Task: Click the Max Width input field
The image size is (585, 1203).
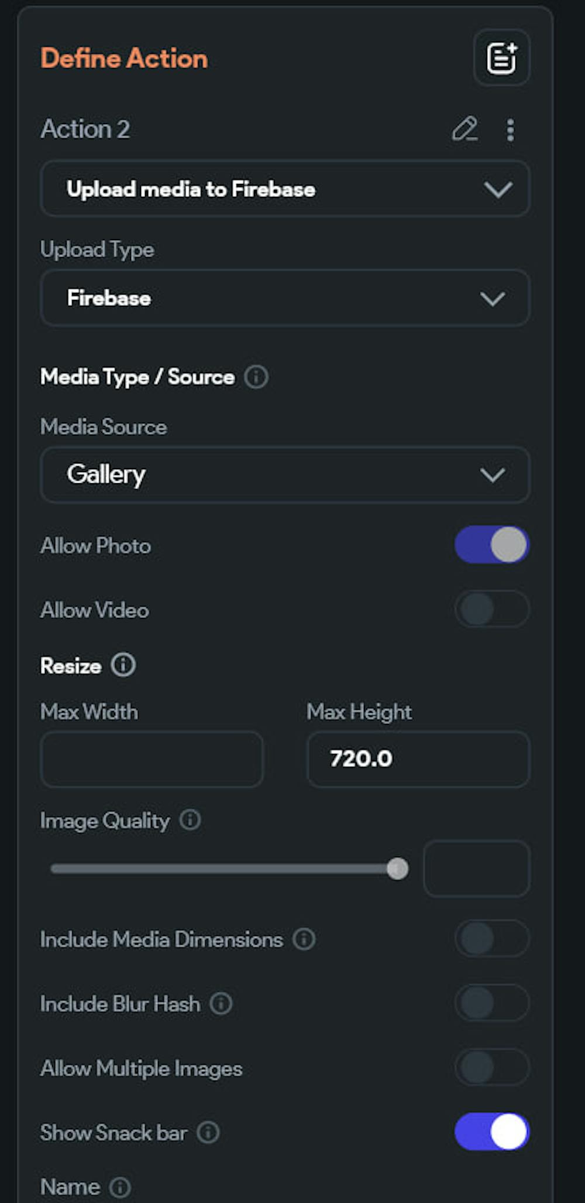Action: point(152,759)
